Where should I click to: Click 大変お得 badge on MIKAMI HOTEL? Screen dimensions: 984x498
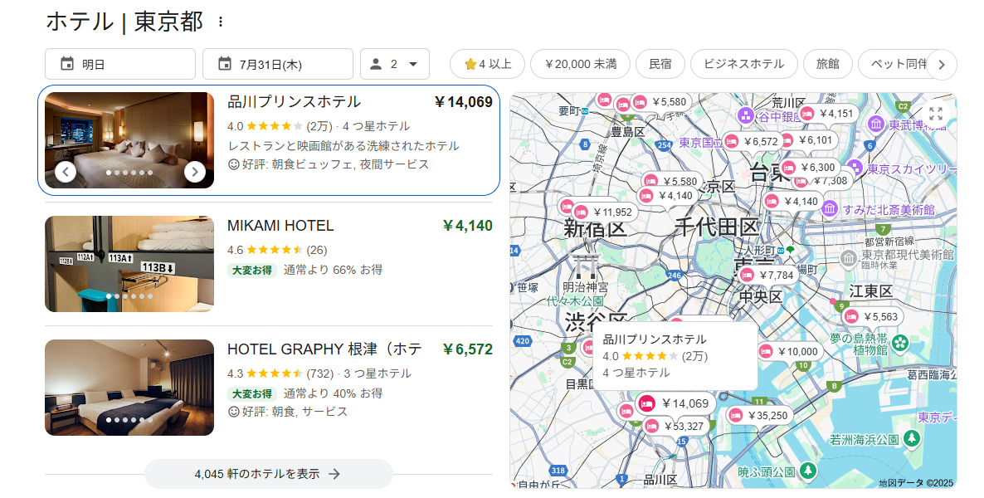(252, 270)
